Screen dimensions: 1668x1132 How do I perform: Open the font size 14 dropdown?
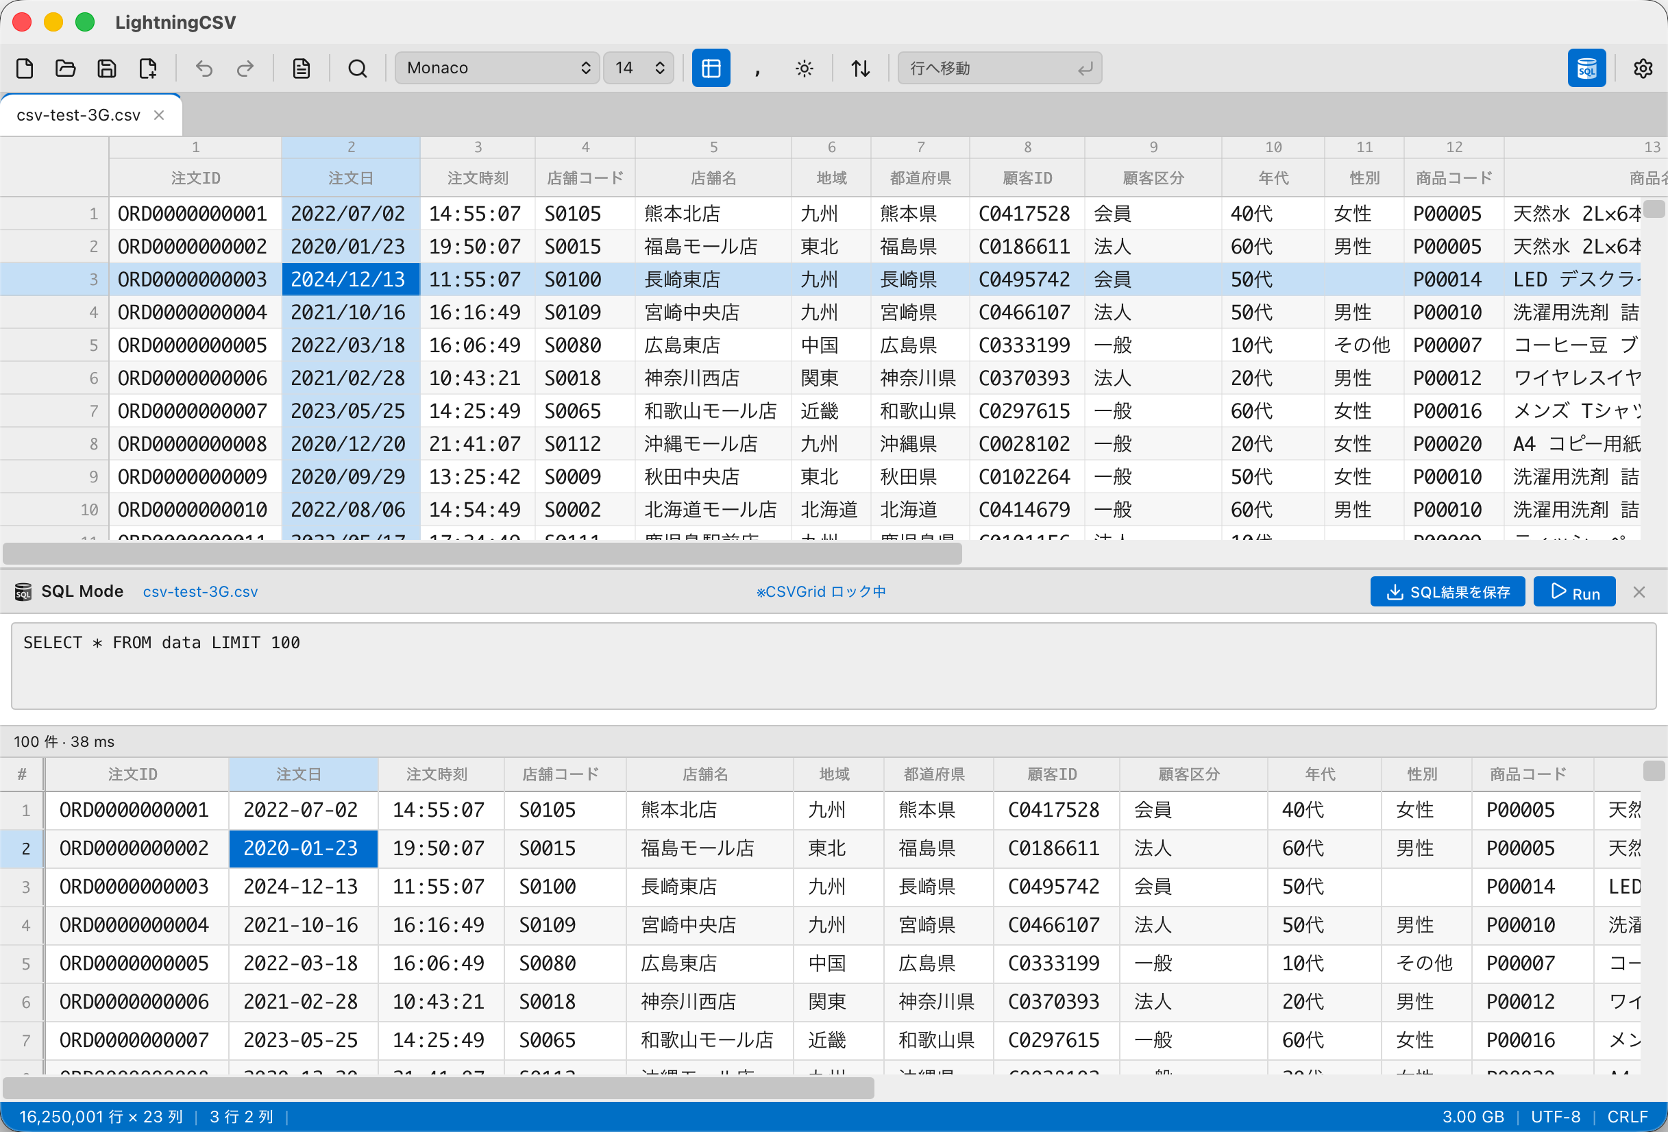click(638, 69)
